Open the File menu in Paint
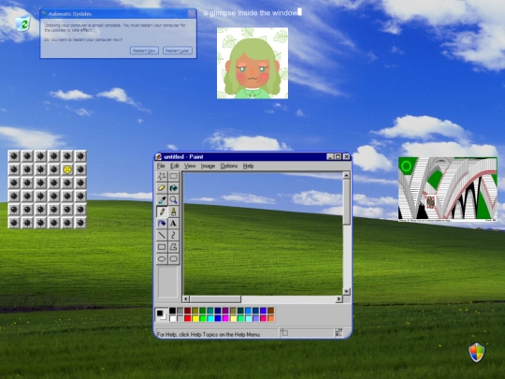 coord(161,166)
